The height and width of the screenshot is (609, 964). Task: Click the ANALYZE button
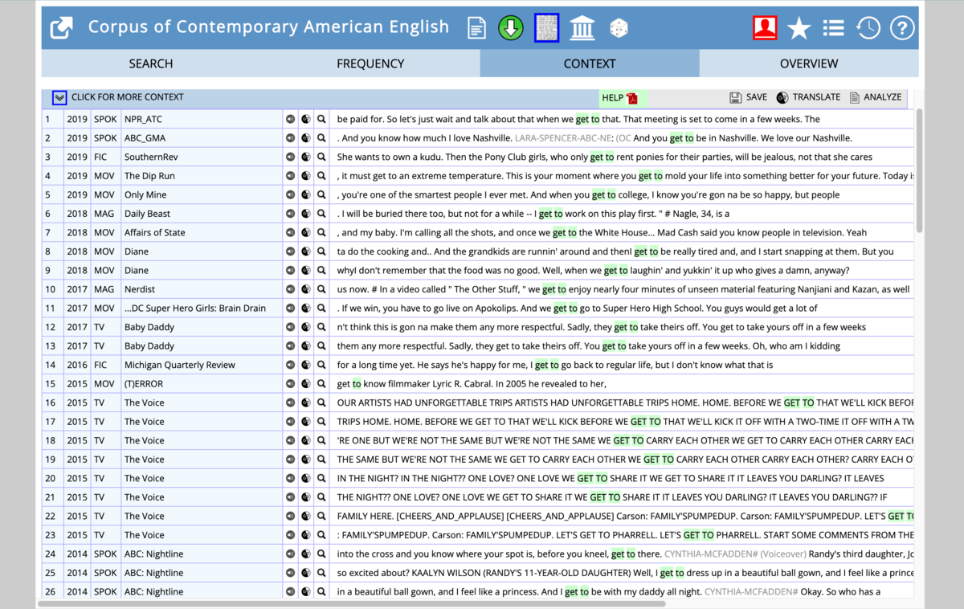[x=883, y=97]
